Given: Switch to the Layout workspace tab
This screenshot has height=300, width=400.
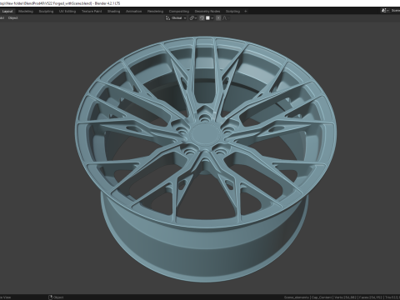Looking at the screenshot, I should [x=7, y=12].
